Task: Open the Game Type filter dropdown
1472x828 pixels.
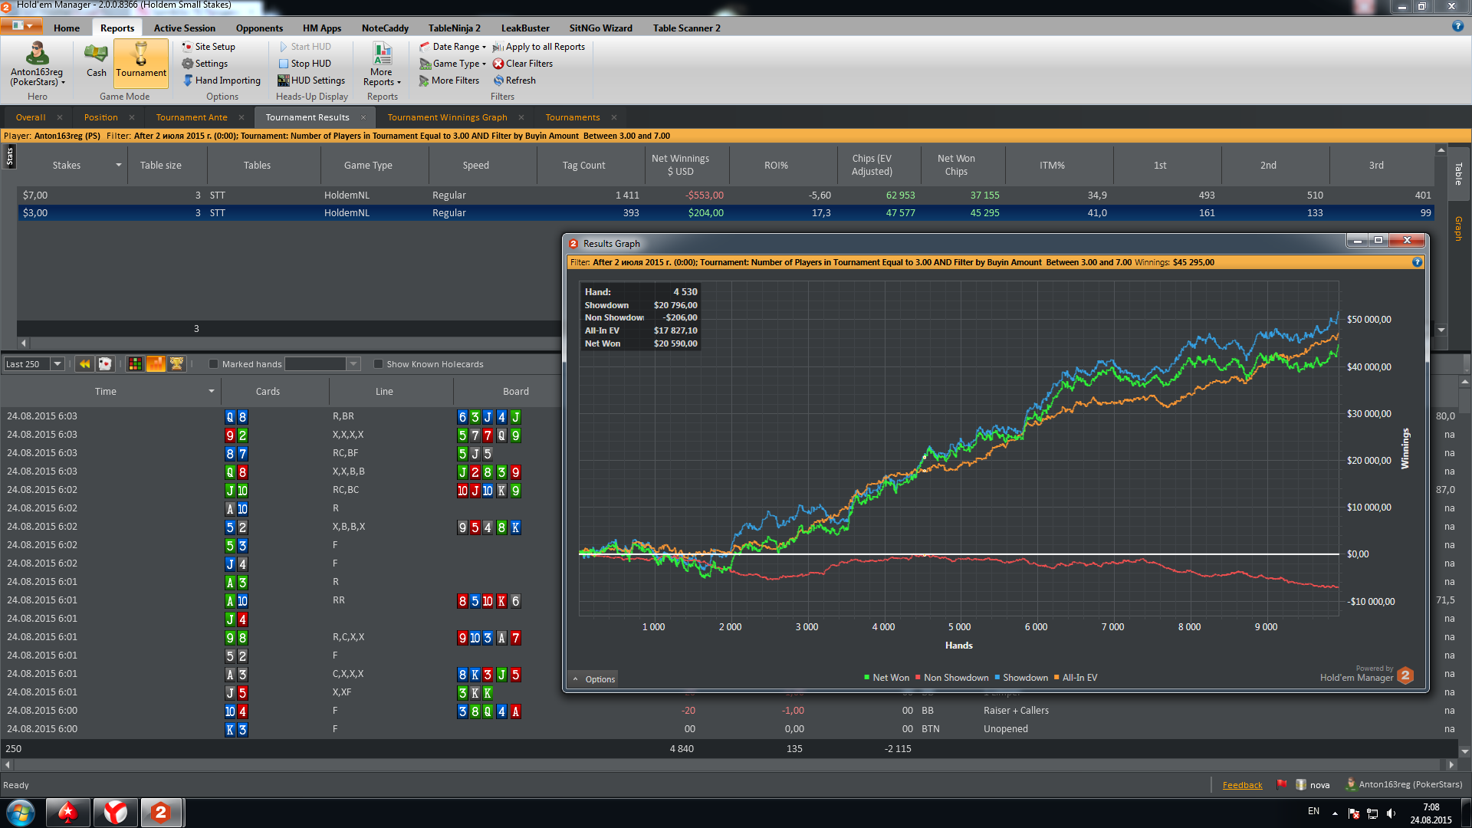Action: 452,64
